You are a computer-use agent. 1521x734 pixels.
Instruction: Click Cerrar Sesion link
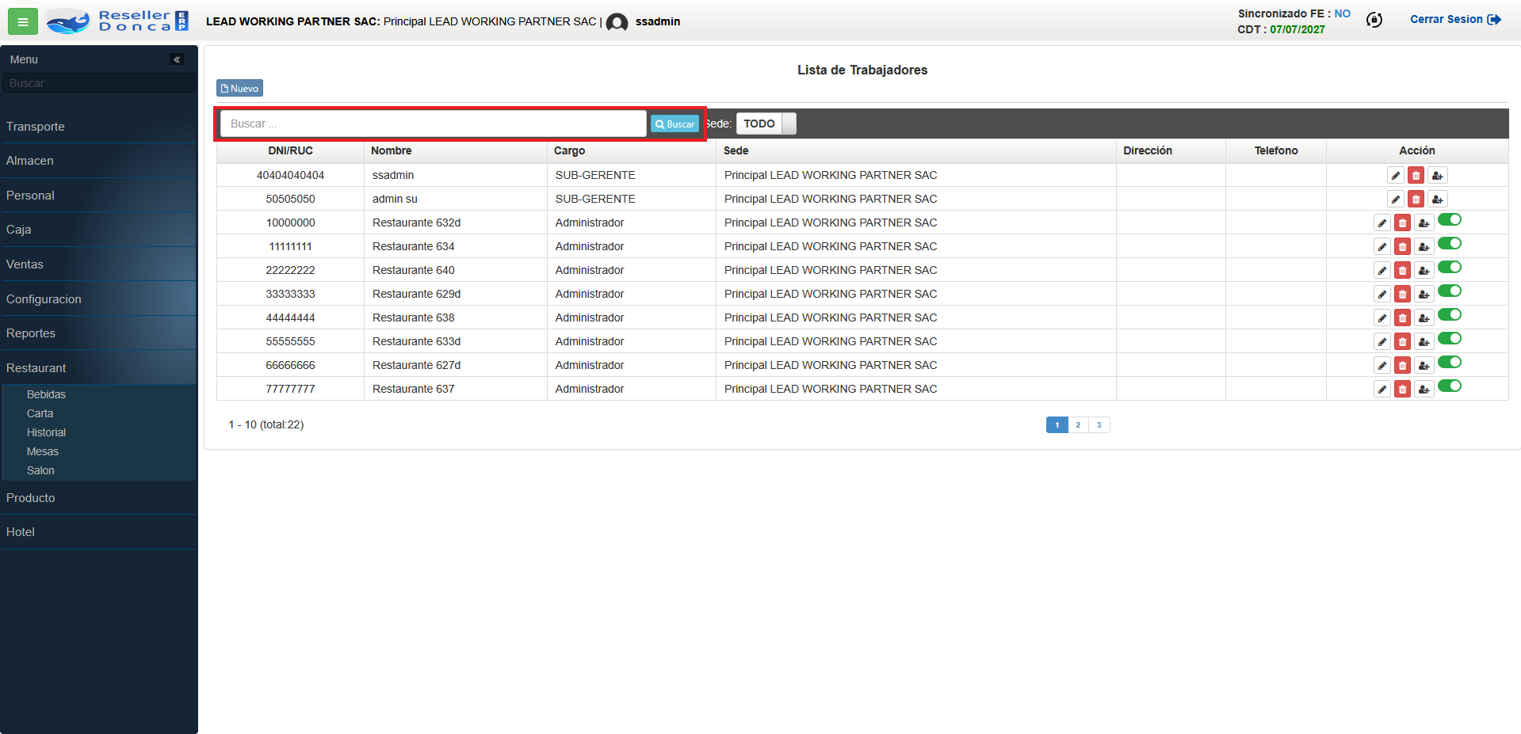(x=1454, y=20)
